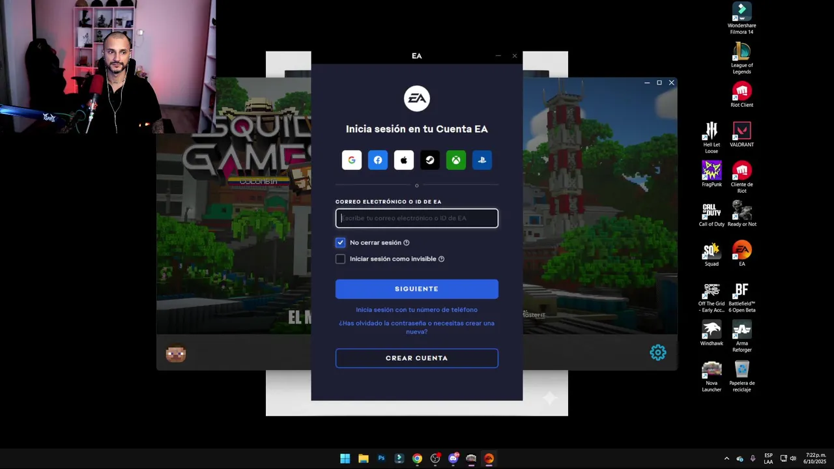Open Windhawk desktop icon
This screenshot has width=834, height=469.
pos(712,333)
